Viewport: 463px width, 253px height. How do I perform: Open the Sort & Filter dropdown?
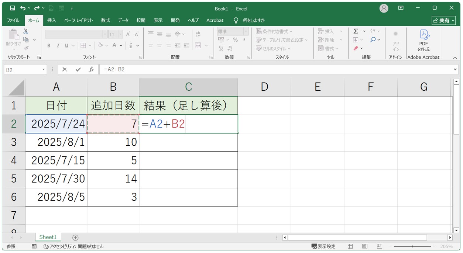tap(375, 31)
